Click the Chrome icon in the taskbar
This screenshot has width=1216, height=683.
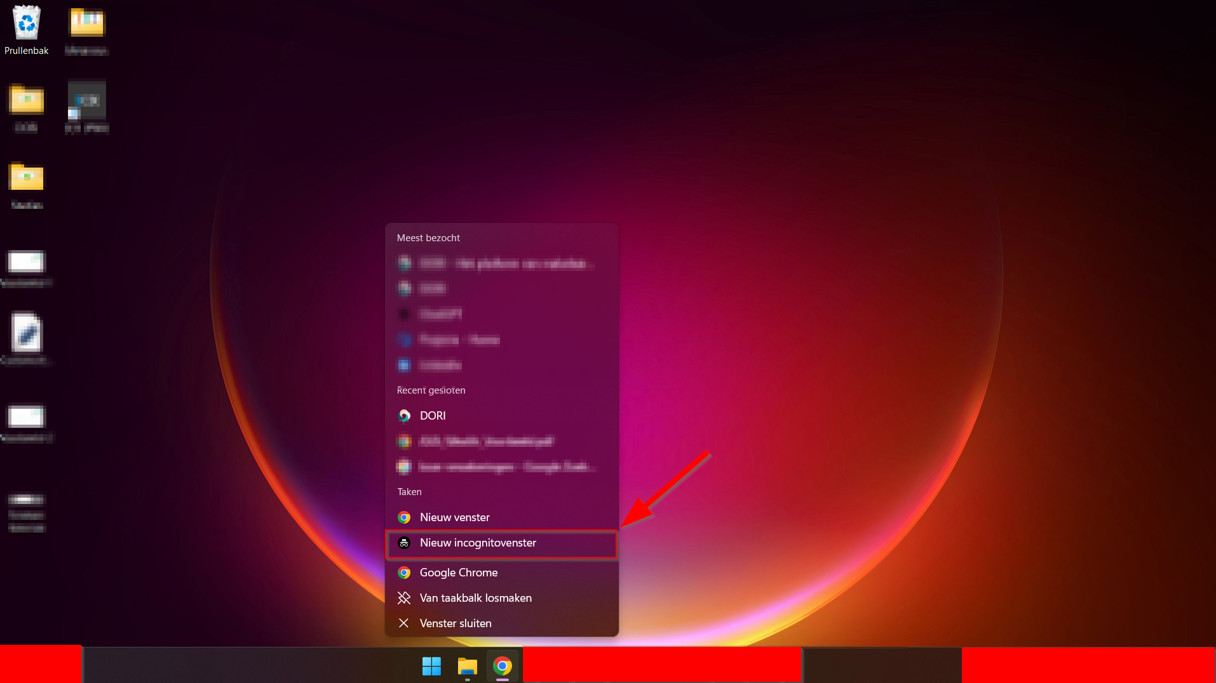click(x=503, y=666)
